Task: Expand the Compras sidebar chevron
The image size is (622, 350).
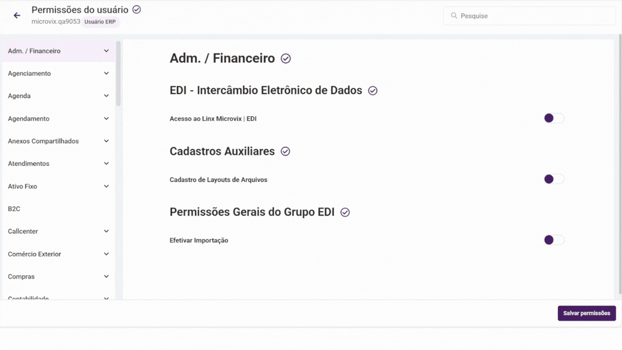Action: coord(106,277)
